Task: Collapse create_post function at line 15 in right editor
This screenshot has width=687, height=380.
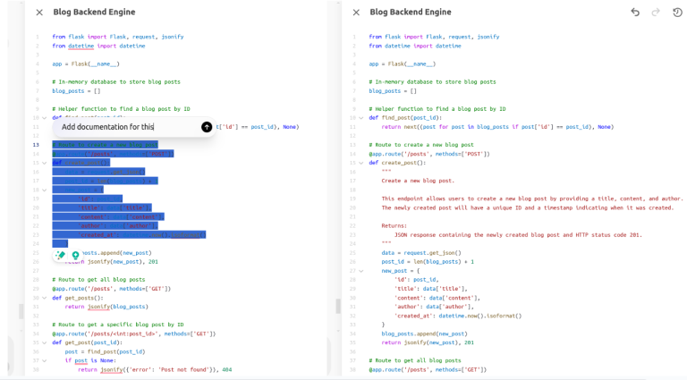Action: pos(361,163)
